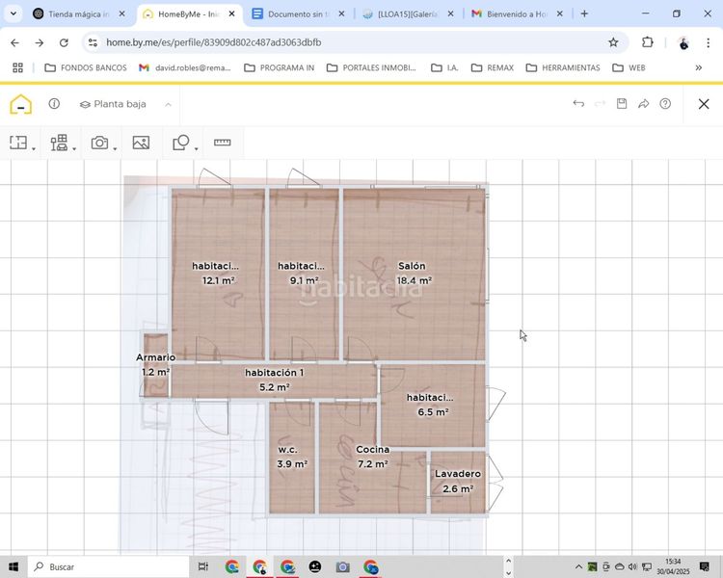Select the 6.5 m² habitación room
This screenshot has width=723, height=578.
(x=432, y=405)
